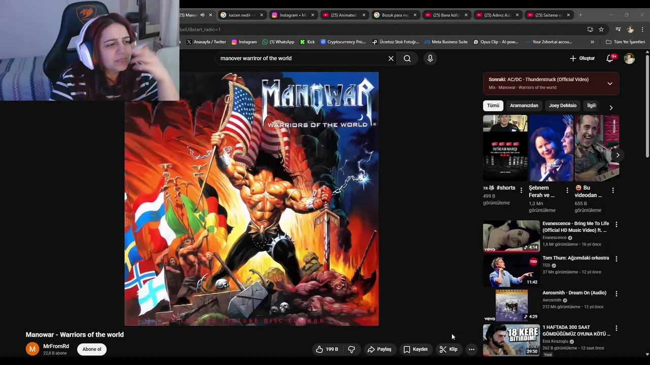The image size is (650, 365).
Task: Like the Manowar video
Action: tap(327, 349)
